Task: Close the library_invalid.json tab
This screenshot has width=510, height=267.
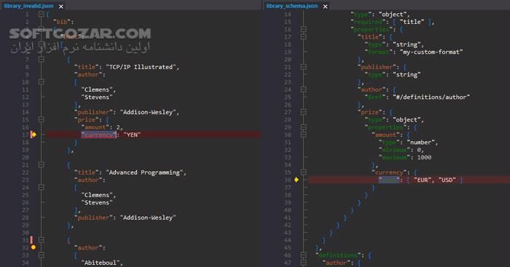Action: pyautogui.click(x=60, y=6)
